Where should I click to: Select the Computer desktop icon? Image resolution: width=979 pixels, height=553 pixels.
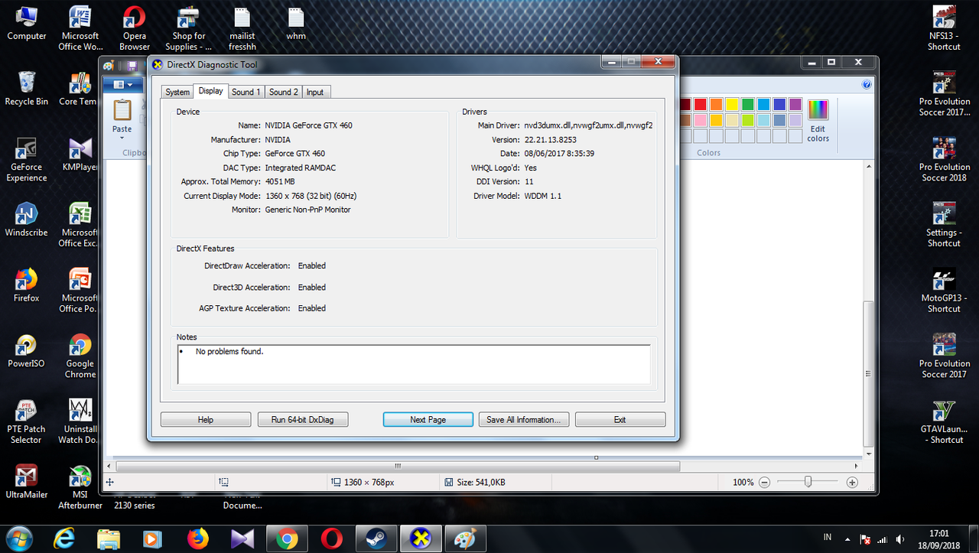click(x=26, y=23)
